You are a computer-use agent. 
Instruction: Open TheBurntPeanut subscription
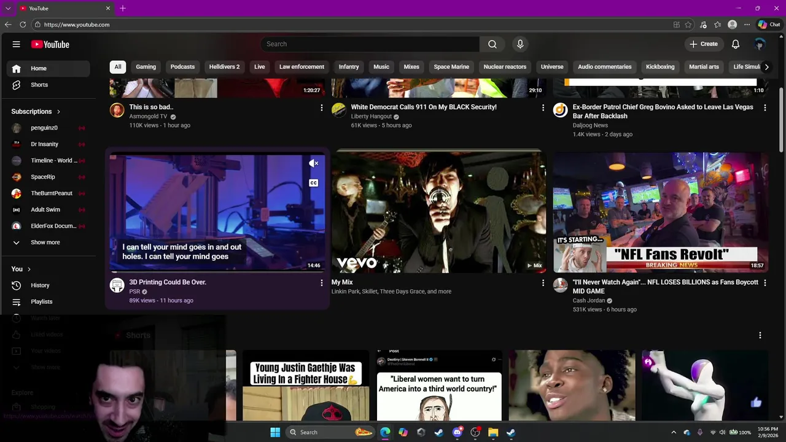[x=48, y=193]
